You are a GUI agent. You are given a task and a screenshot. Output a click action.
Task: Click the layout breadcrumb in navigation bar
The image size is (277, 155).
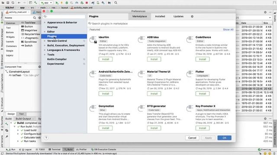[x=64, y=8]
